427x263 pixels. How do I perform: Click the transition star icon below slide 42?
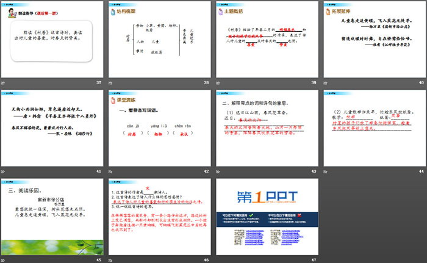112,170
